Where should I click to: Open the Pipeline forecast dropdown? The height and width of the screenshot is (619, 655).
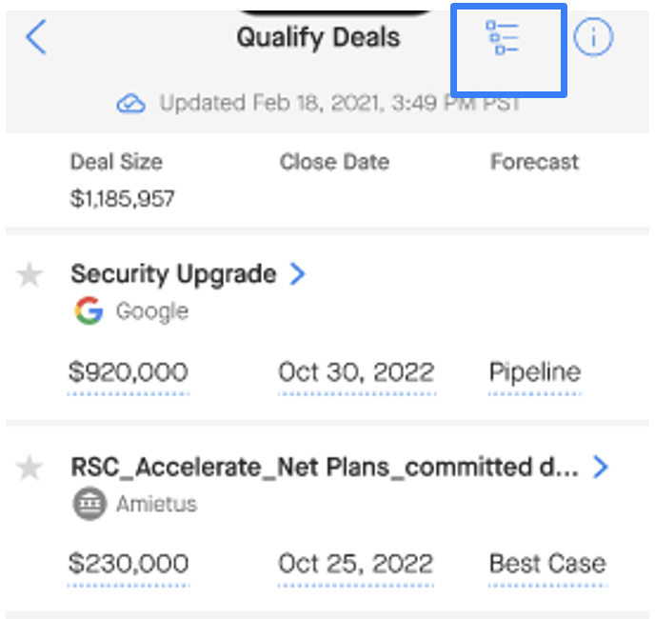point(535,372)
